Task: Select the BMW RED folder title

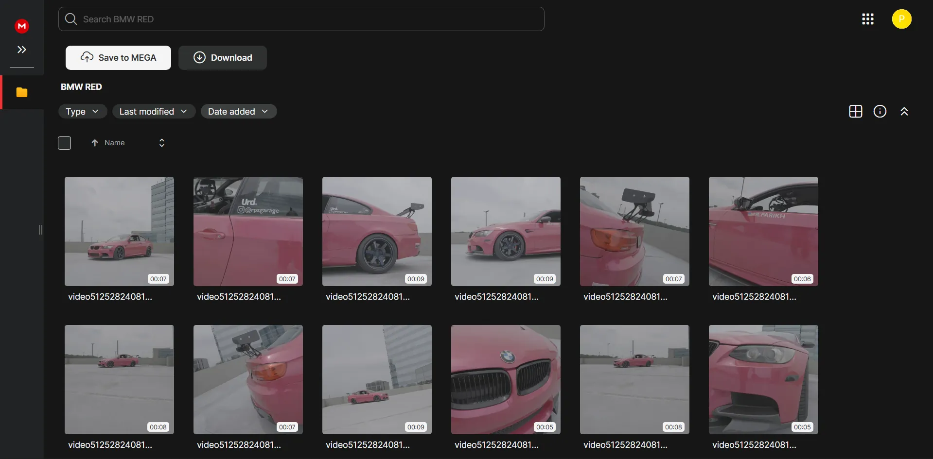Action: [81, 86]
